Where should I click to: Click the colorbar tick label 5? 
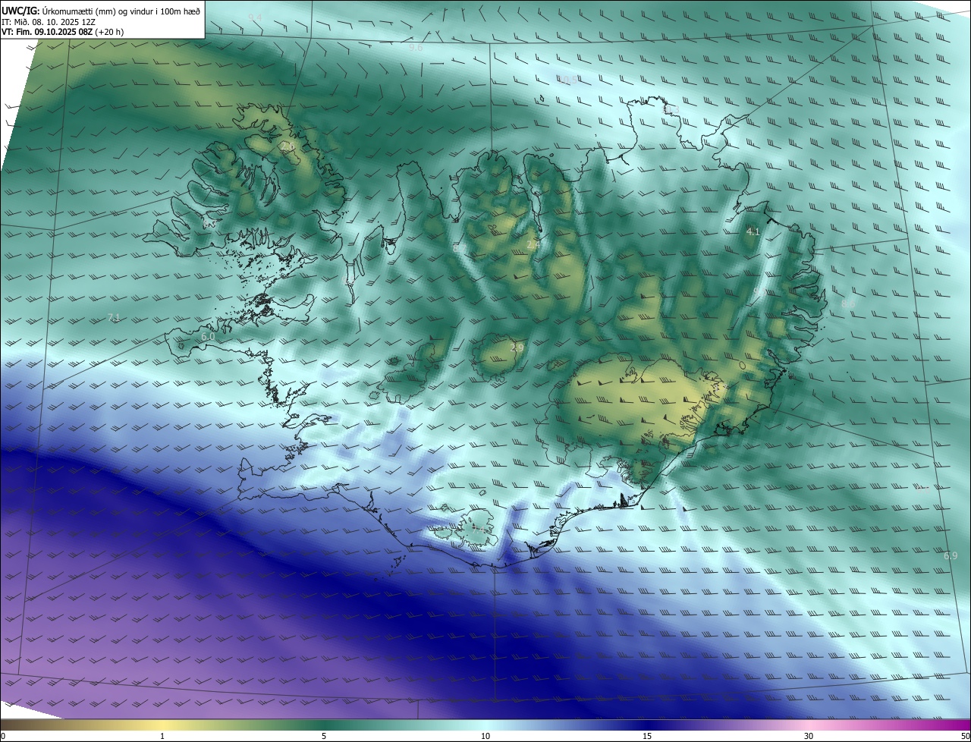[324, 736]
